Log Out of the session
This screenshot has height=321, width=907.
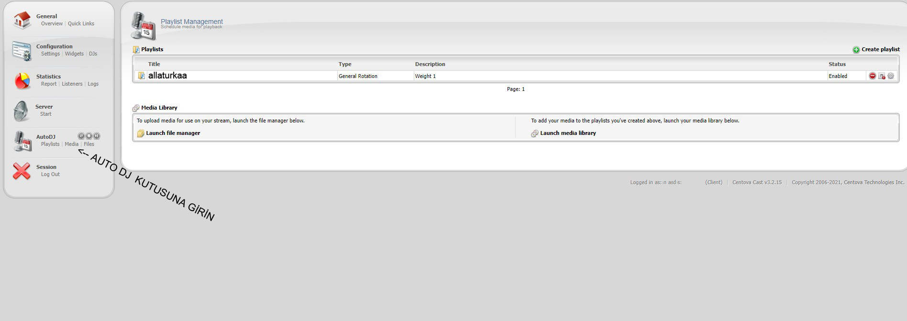pos(50,174)
